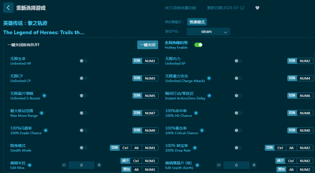The image size is (315, 173).
Task: Click star icon beside Edit Sepith (Earth)
Action: click(x=197, y=165)
